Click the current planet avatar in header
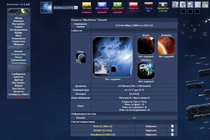Screen dimensions: 210x140 46,7
